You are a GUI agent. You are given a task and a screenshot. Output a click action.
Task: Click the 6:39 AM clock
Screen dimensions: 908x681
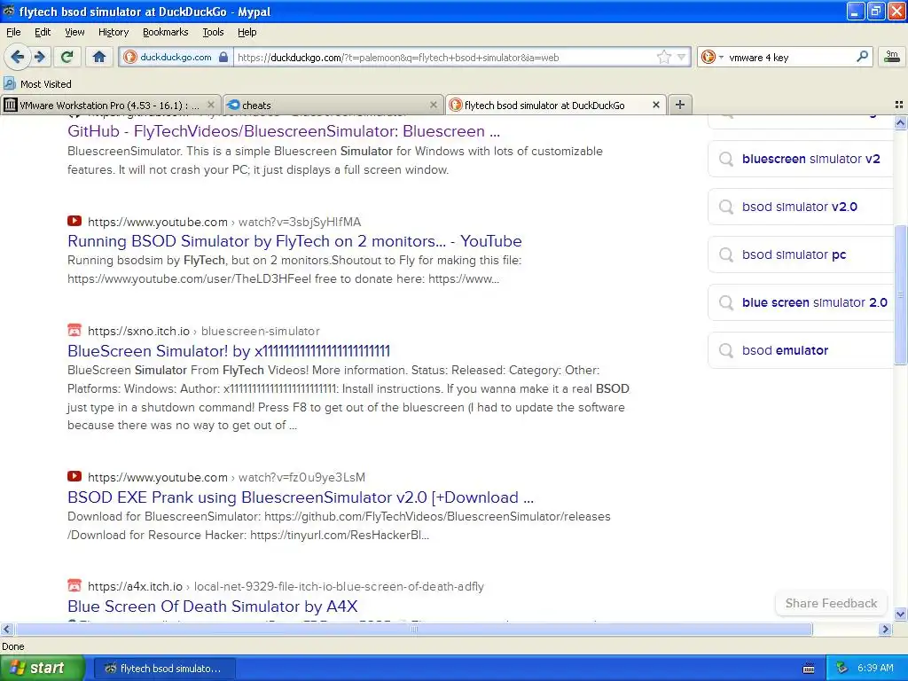(875, 668)
